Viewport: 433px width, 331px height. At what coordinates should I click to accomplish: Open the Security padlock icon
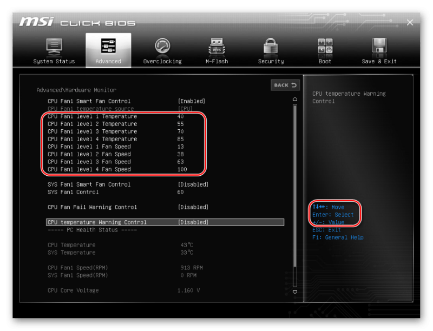tap(271, 46)
